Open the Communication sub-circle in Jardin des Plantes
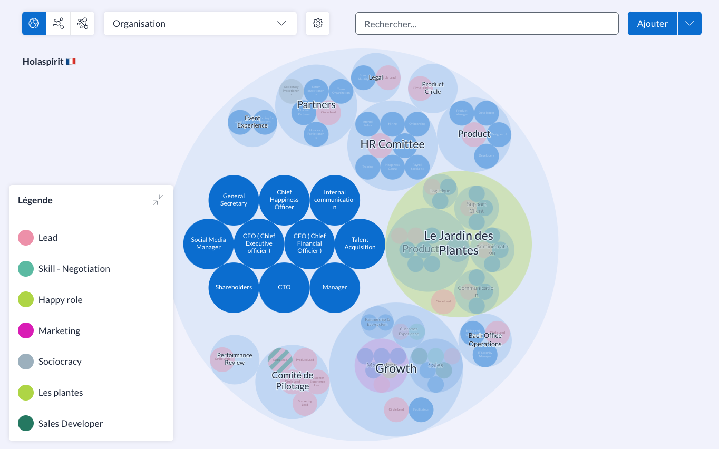Viewport: 719px width, 449px height. 477,291
